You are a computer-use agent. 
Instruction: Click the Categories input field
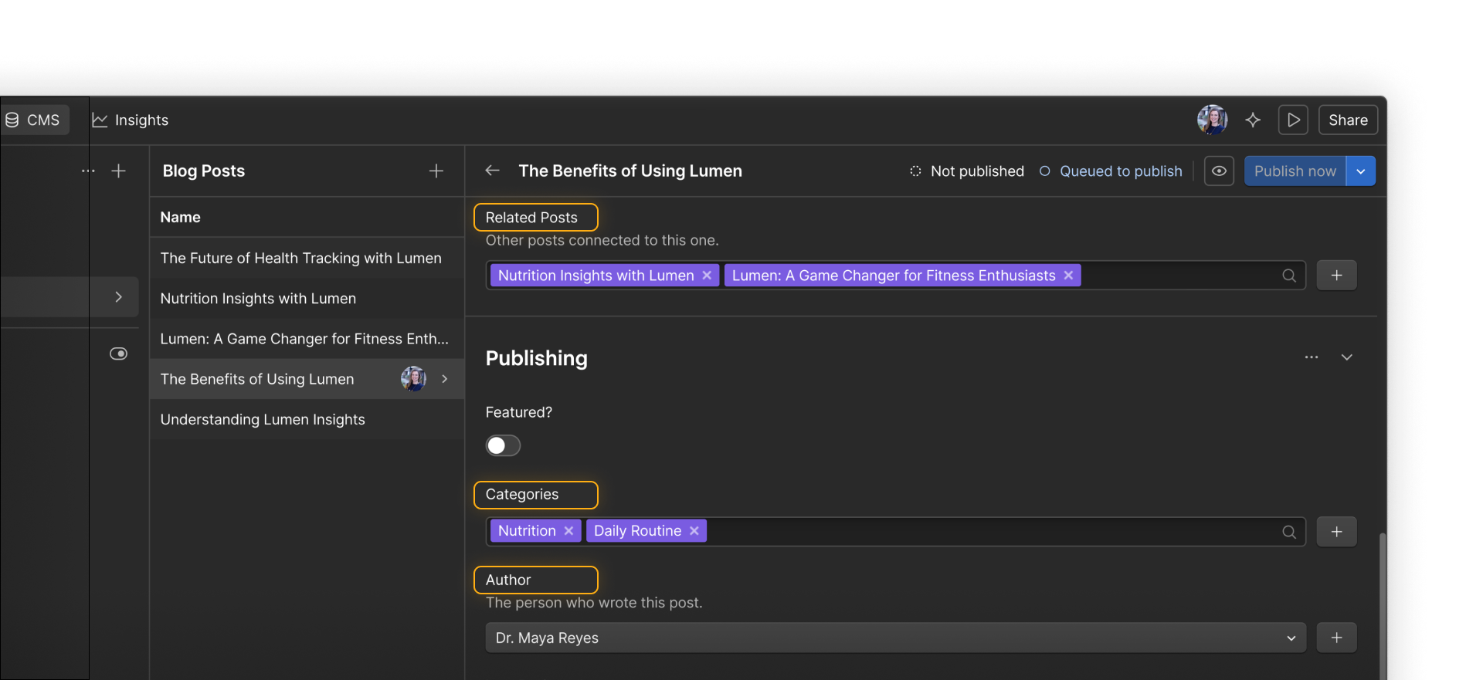pyautogui.click(x=896, y=532)
